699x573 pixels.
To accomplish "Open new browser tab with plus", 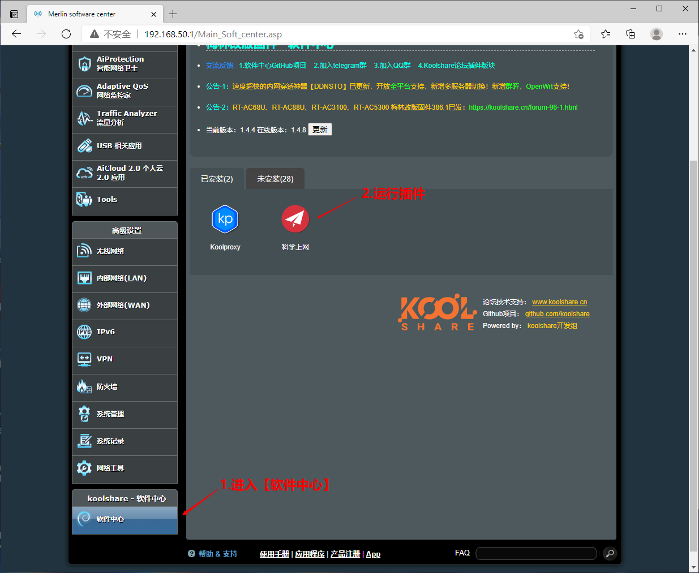I will [x=173, y=14].
